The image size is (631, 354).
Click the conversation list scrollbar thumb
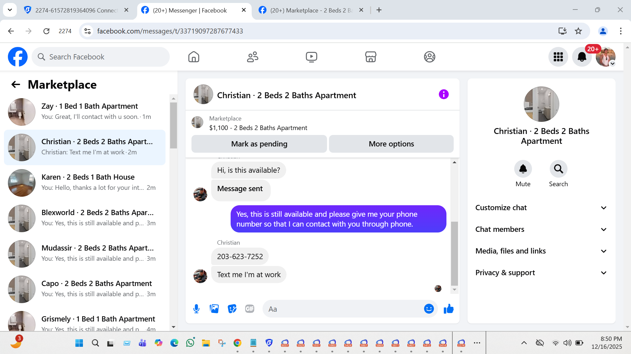tap(173, 125)
